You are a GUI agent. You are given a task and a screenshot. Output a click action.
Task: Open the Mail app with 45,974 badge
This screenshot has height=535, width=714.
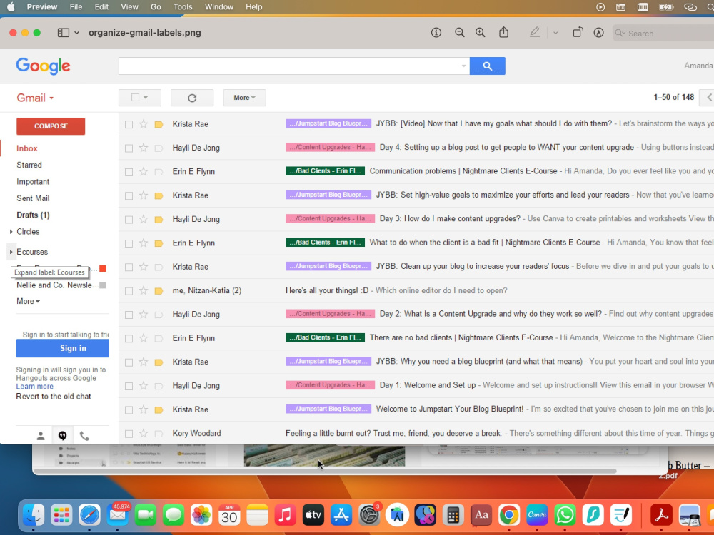[x=118, y=516]
